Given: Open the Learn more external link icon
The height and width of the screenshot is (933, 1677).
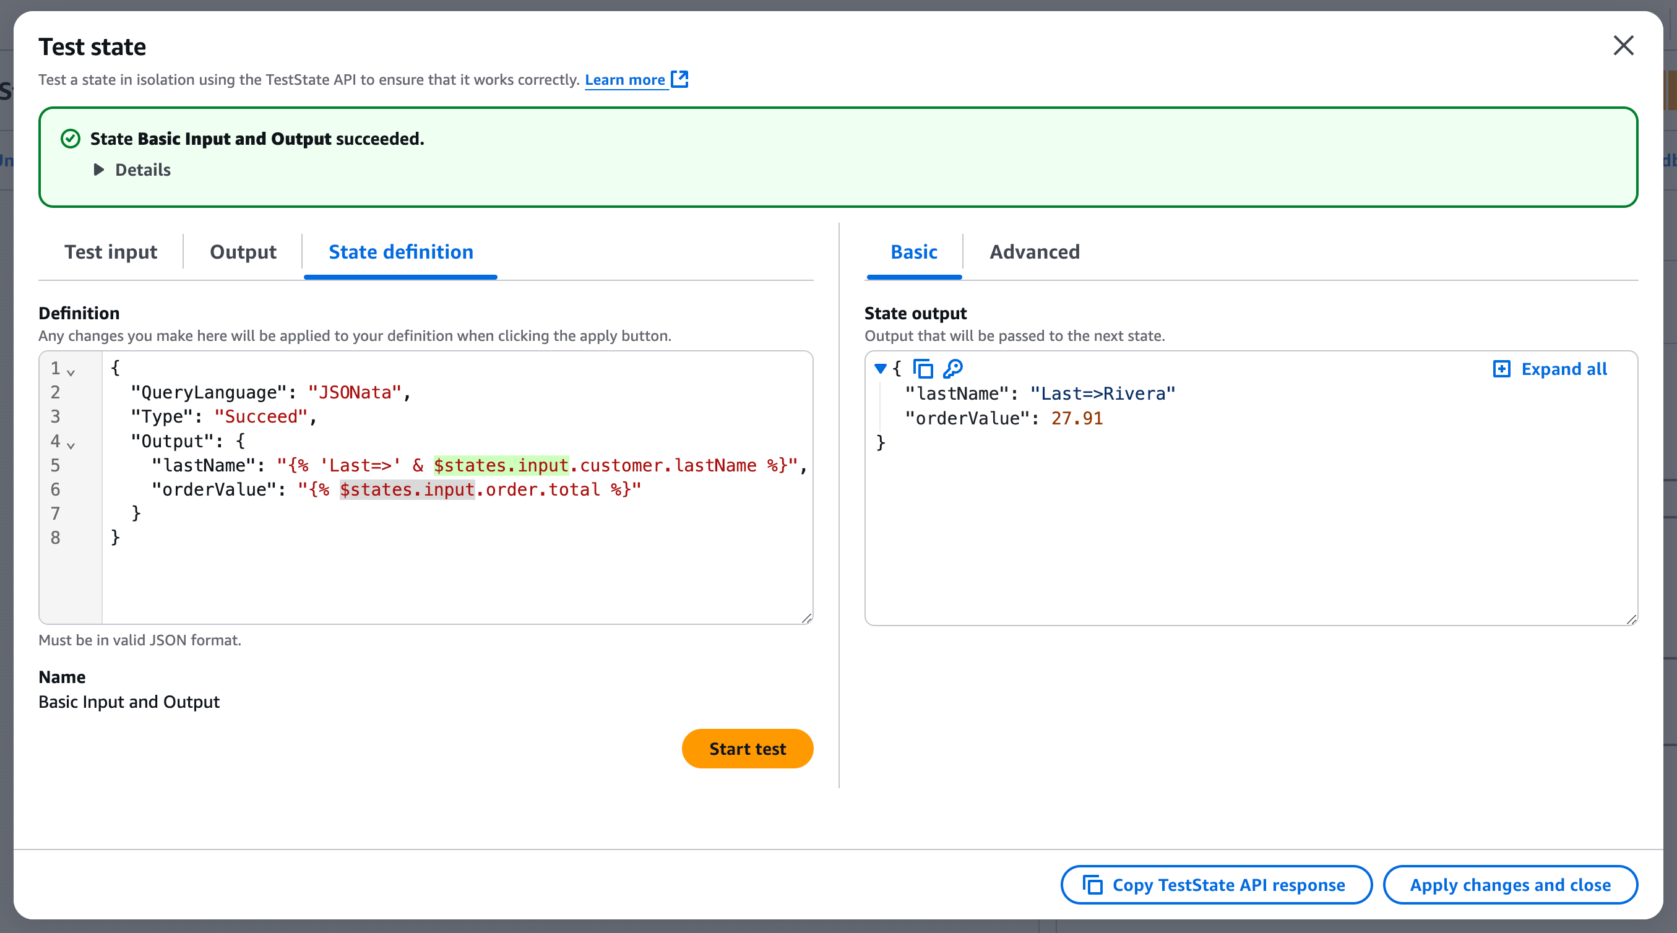Looking at the screenshot, I should (680, 79).
